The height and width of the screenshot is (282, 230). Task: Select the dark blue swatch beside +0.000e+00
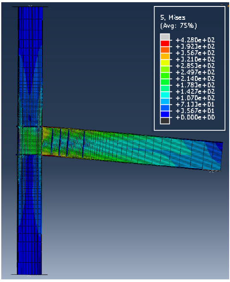point(165,114)
